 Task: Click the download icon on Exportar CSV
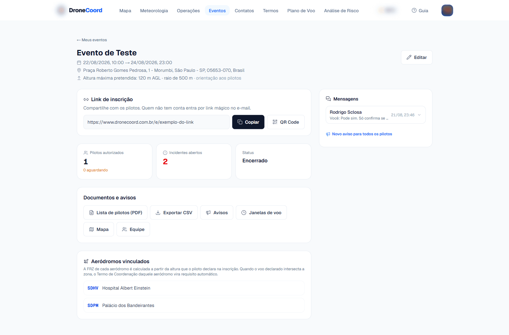pos(158,213)
